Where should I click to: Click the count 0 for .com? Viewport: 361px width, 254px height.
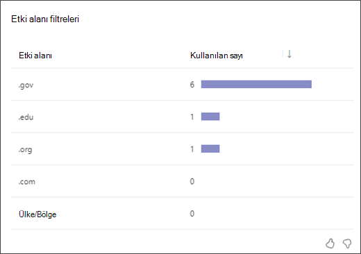click(x=192, y=181)
